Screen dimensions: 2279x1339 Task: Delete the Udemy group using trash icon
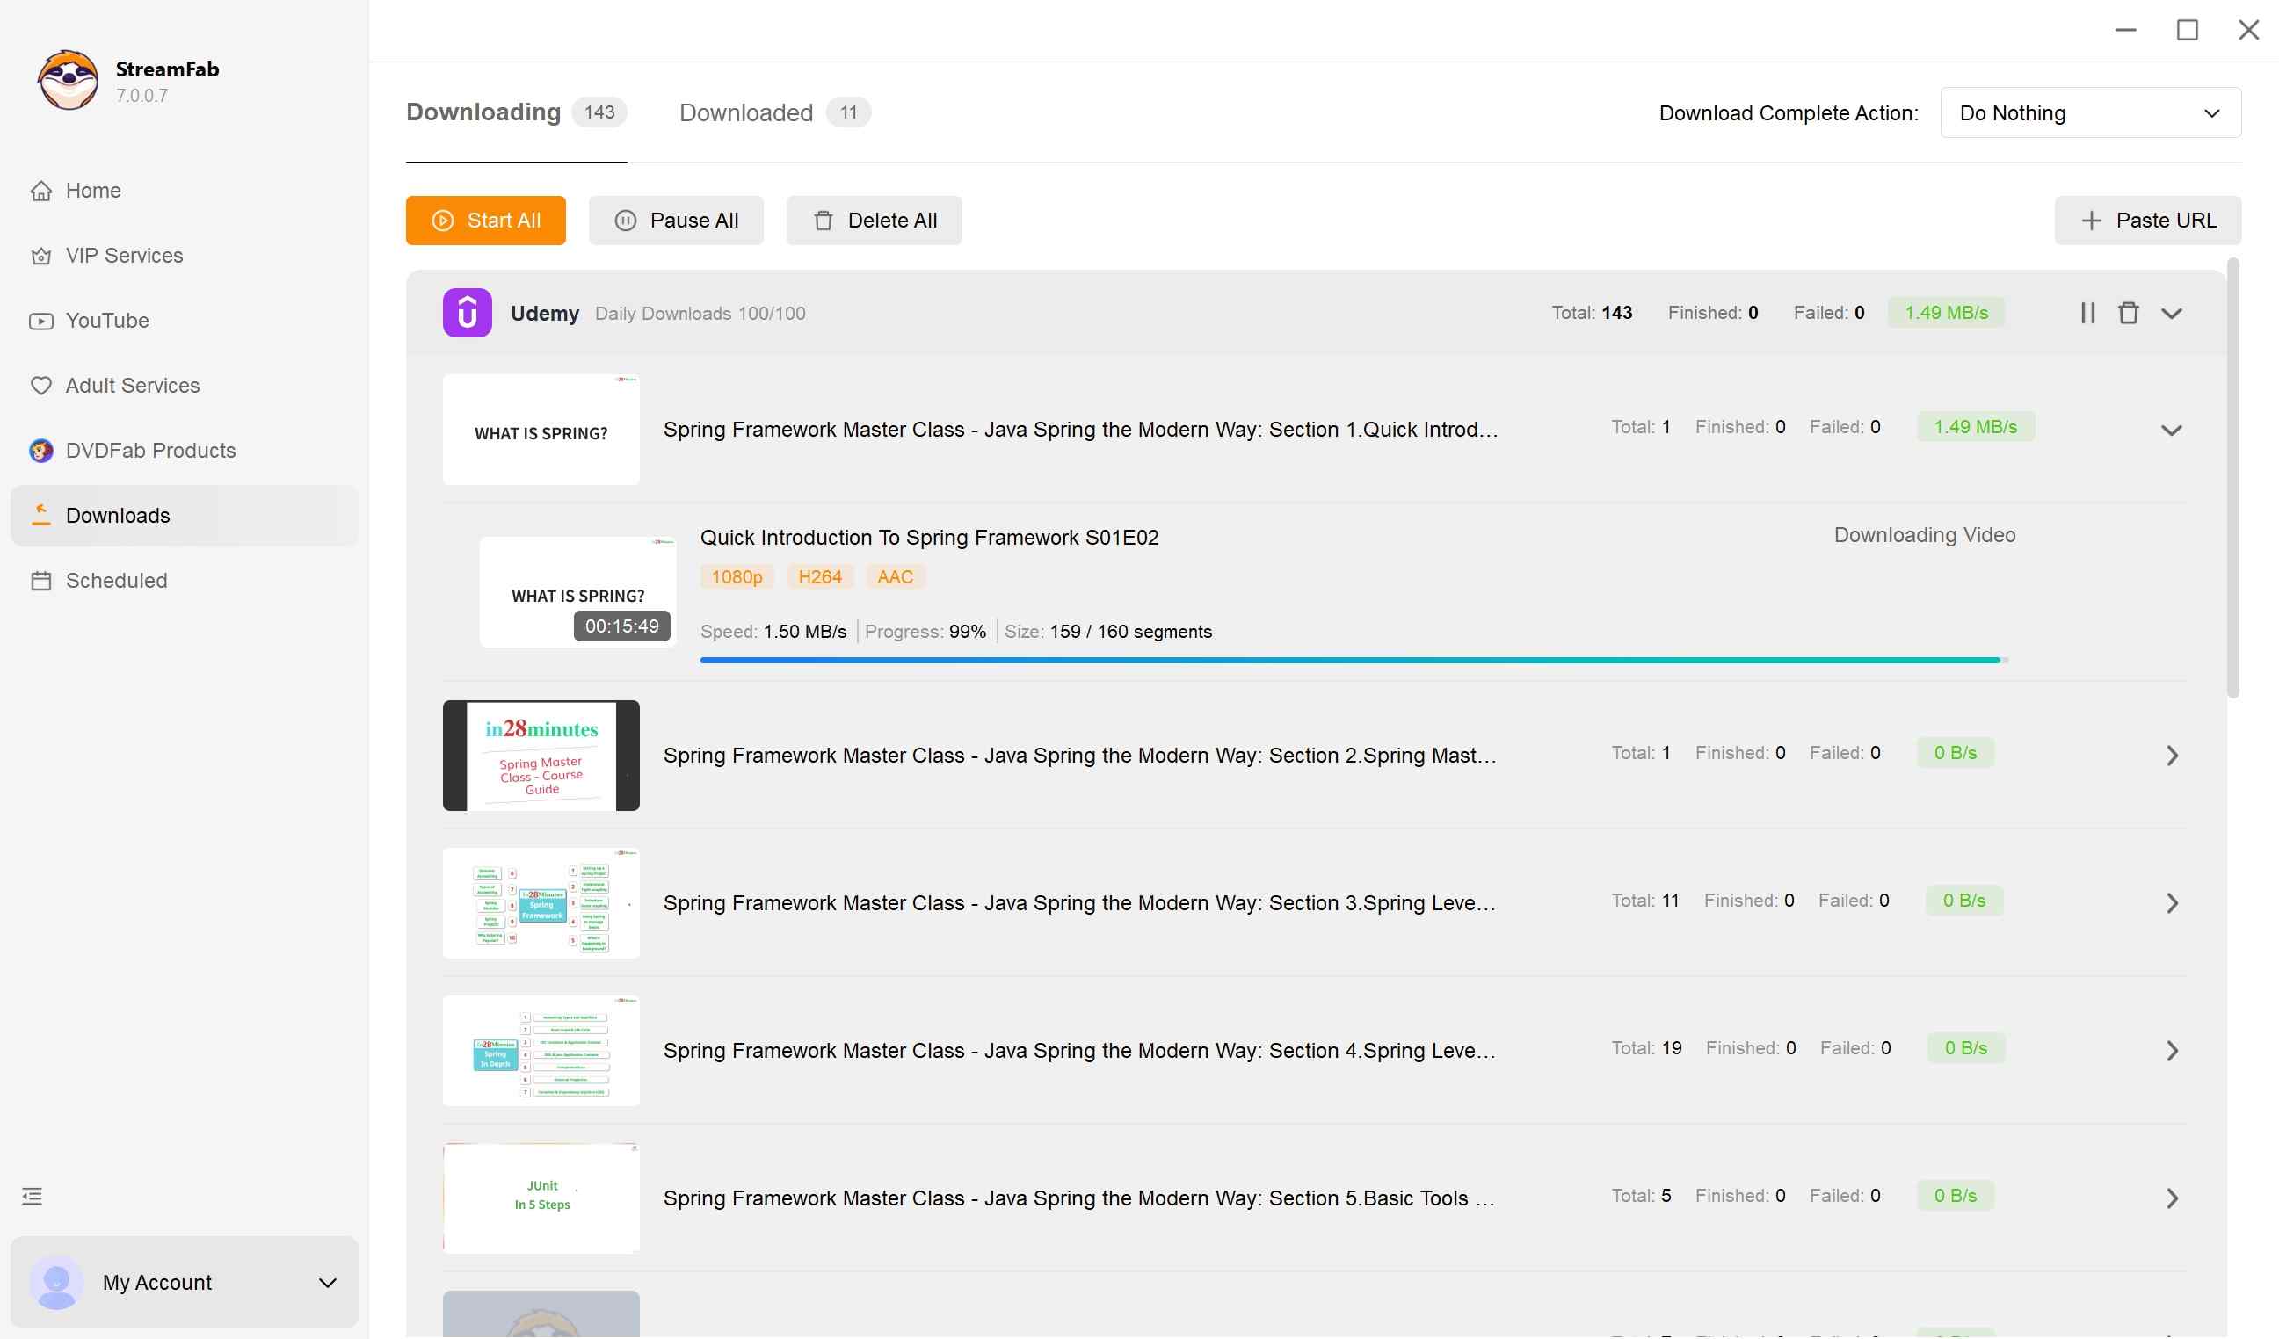[2129, 312]
